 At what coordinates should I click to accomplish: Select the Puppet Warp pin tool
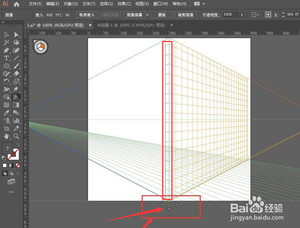[x=16, y=89]
